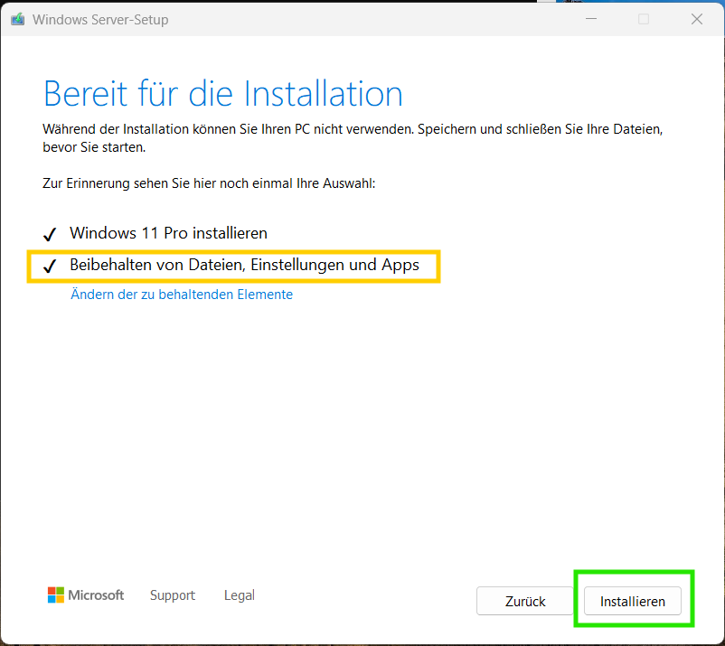The image size is (725, 646).
Task: Close the Windows Server-Setup window
Action: pyautogui.click(x=697, y=19)
